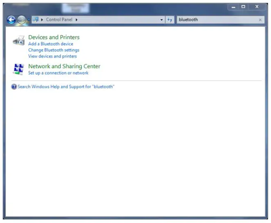271x223 pixels.
Task: Minimize the Control Panel window
Action: coord(233,7)
